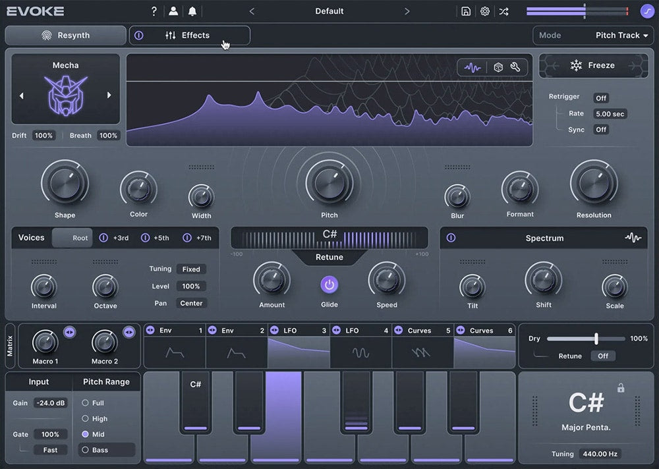
Task: Open the Pitch Track mode dropdown
Action: pos(622,36)
